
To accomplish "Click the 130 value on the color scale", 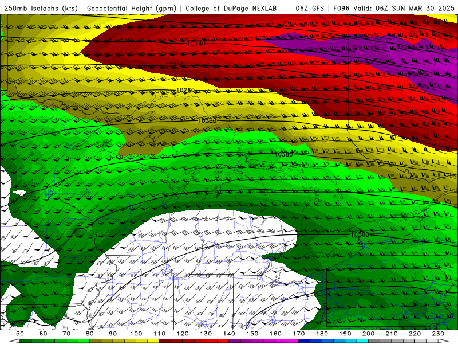I will [x=206, y=334].
